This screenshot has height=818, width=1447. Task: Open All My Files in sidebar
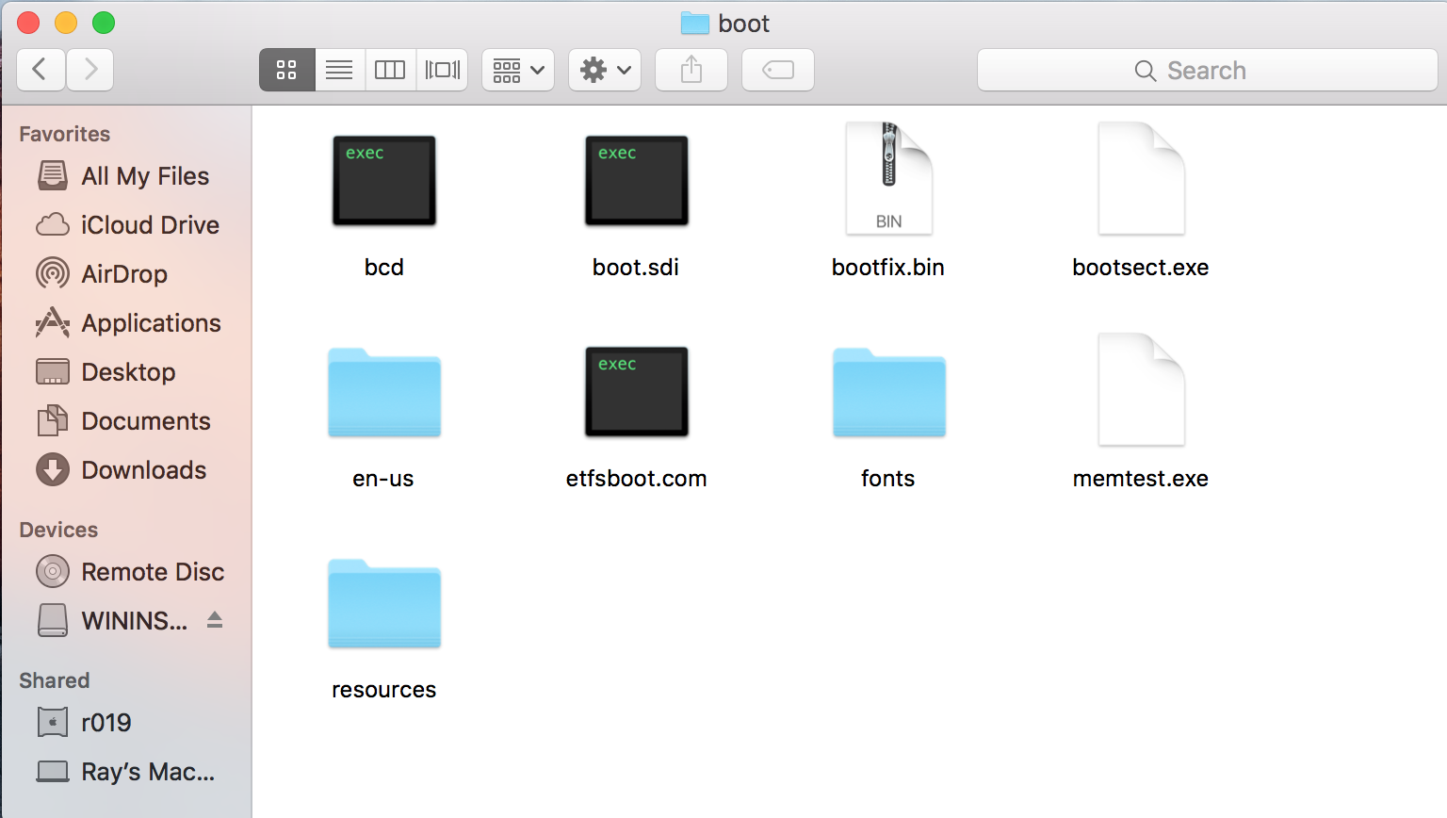coord(126,176)
